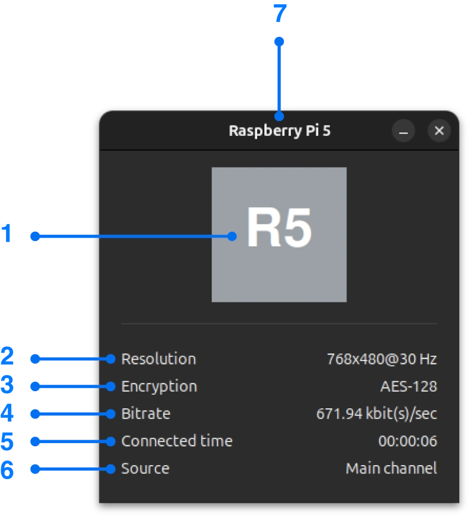The height and width of the screenshot is (520, 473).
Task: Click the Resolution row
Action: coord(278,359)
